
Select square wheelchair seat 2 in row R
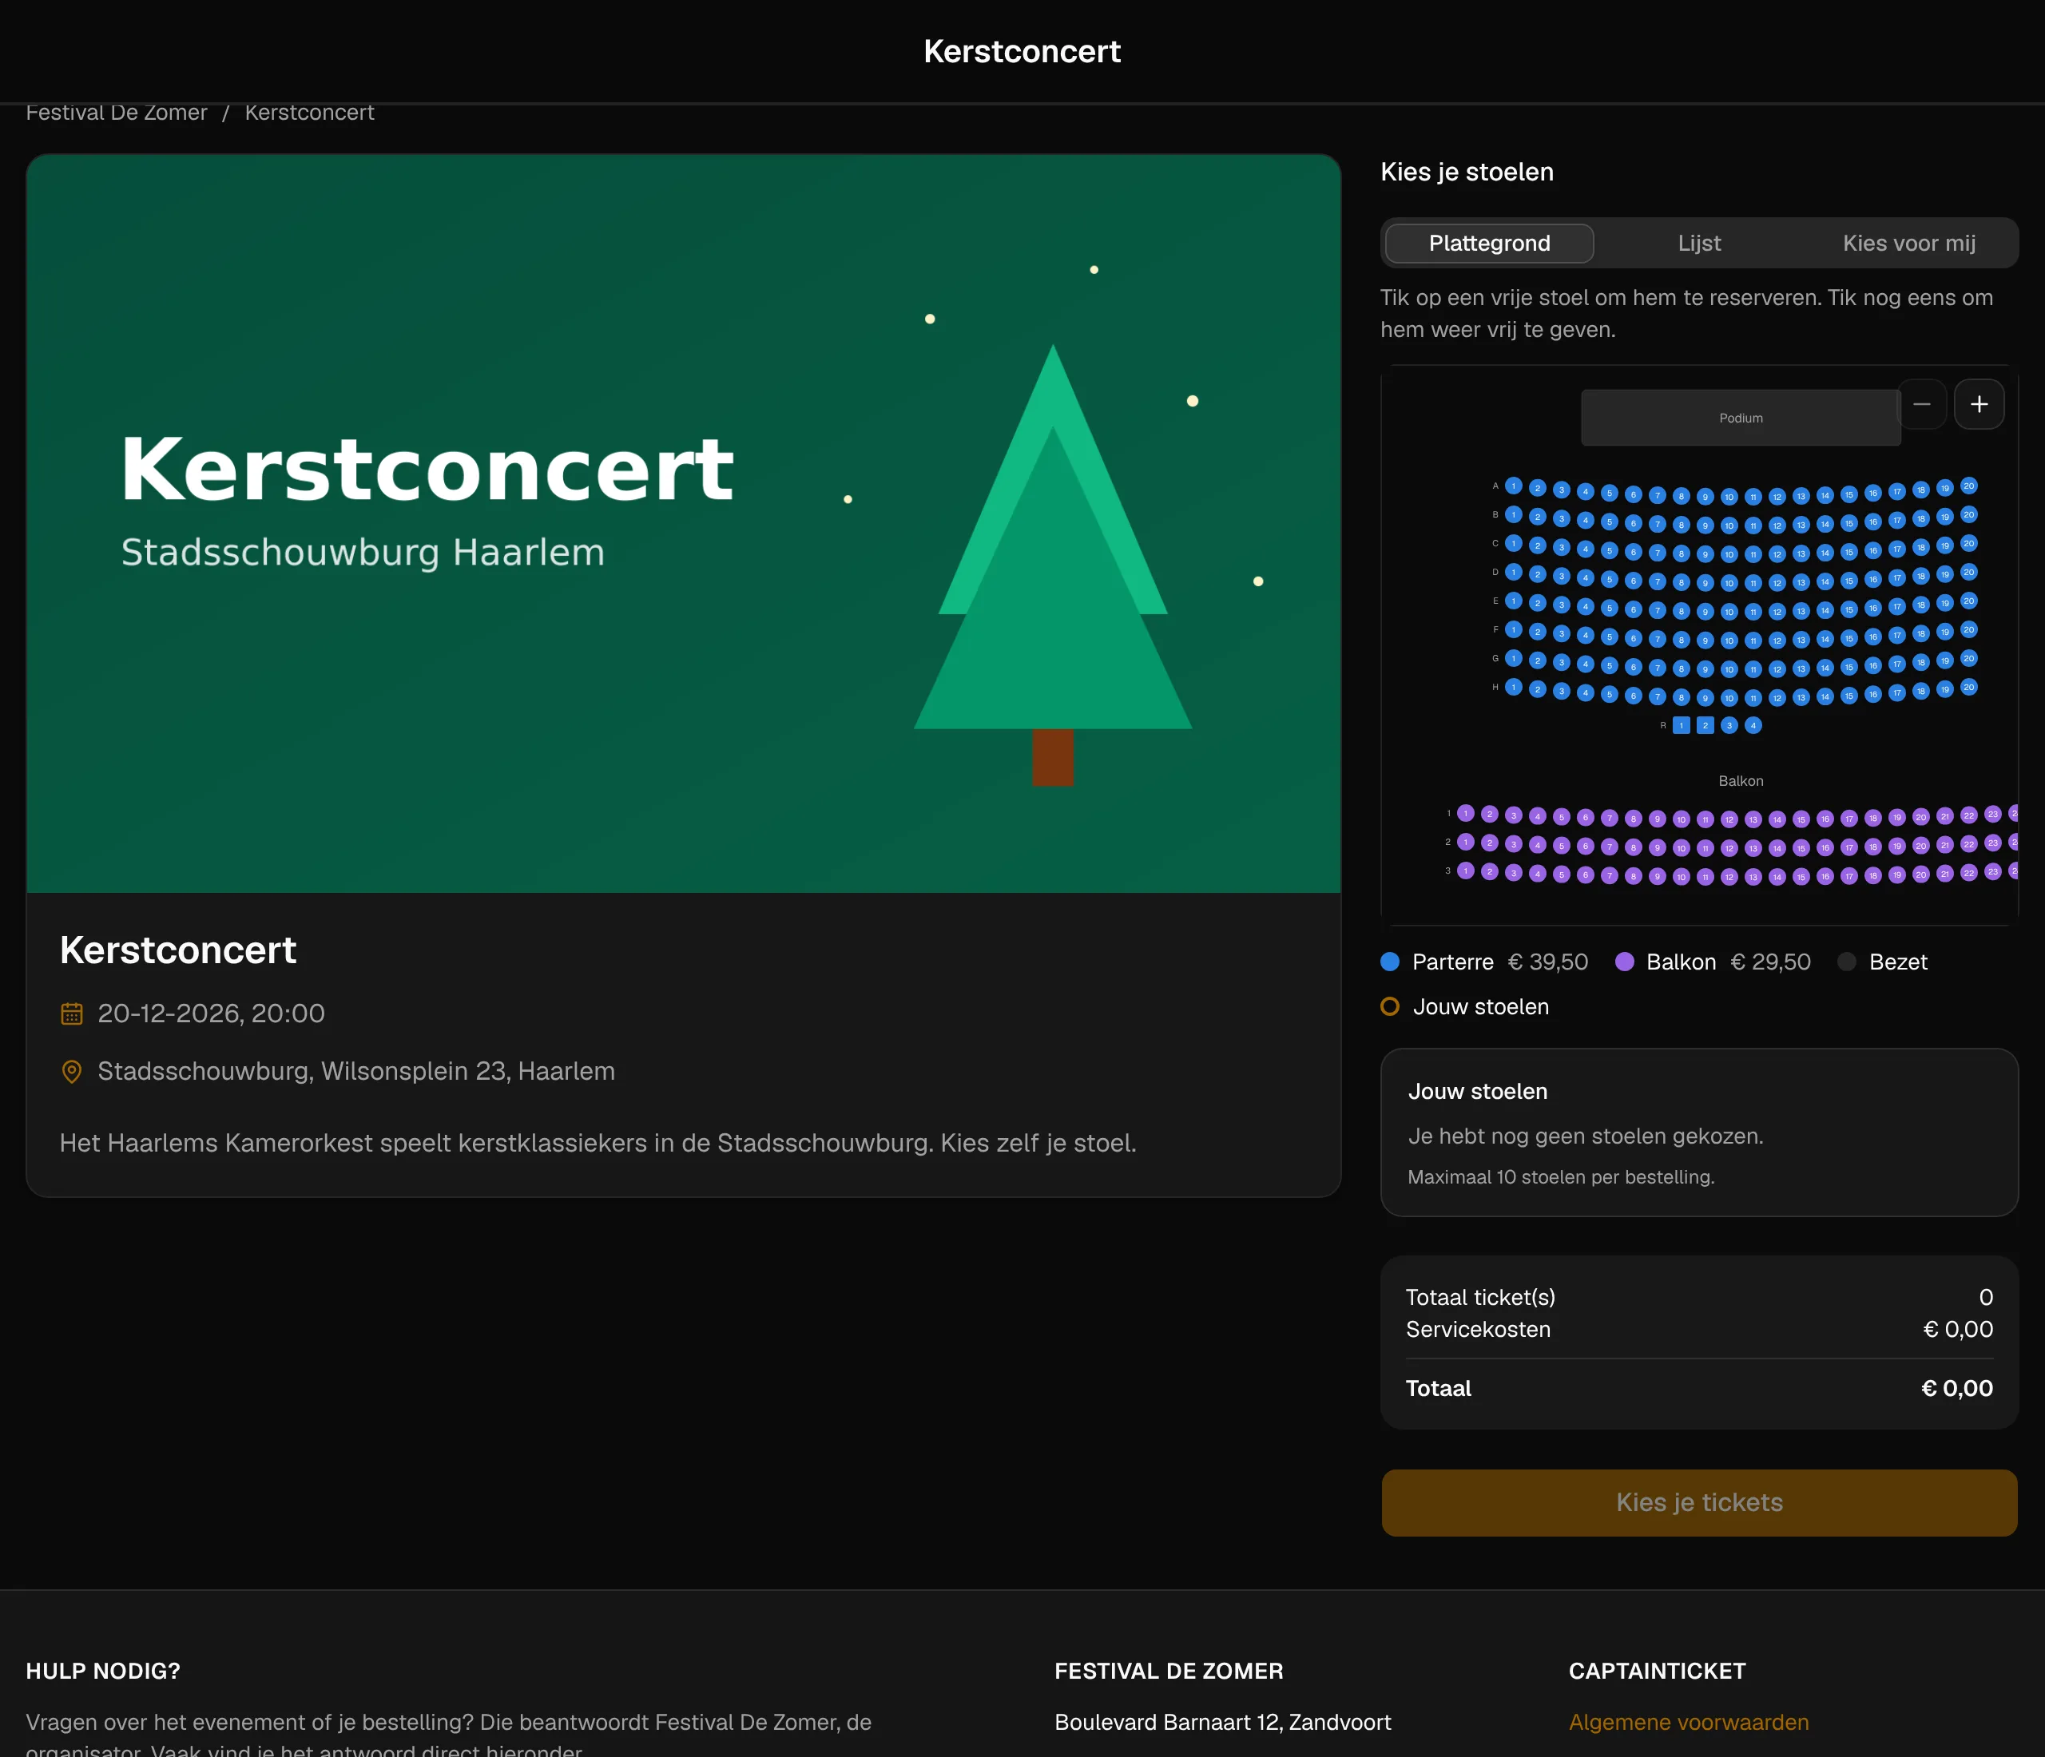click(x=1705, y=725)
